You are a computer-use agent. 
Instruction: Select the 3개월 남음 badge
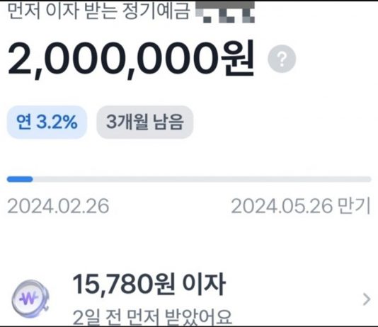click(x=145, y=122)
